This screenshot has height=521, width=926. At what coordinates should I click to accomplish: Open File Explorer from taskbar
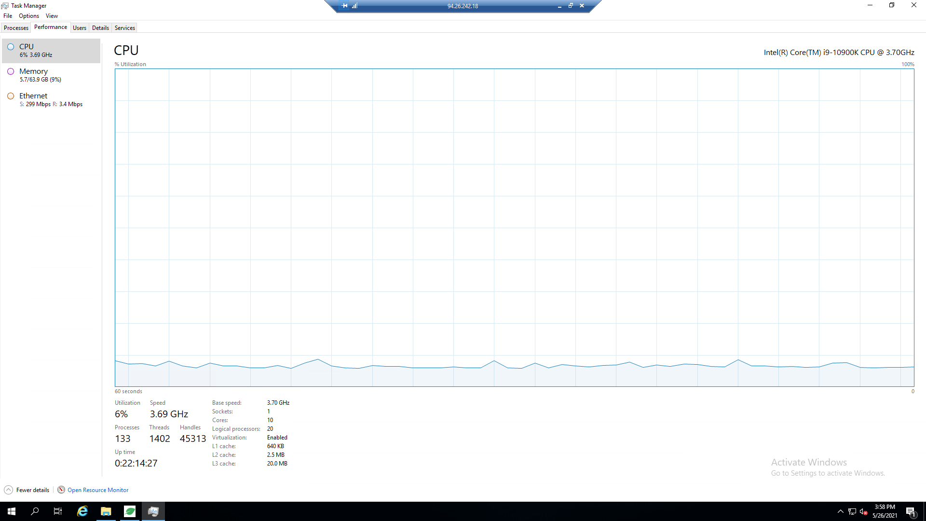click(106, 511)
